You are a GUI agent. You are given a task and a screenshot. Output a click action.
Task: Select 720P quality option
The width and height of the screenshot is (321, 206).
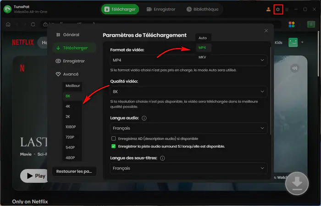click(x=72, y=137)
